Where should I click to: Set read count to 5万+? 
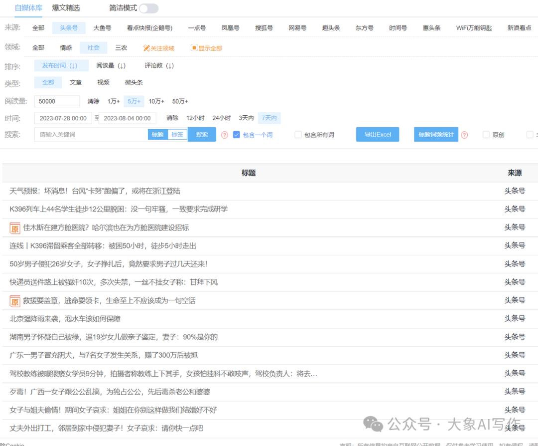(134, 101)
